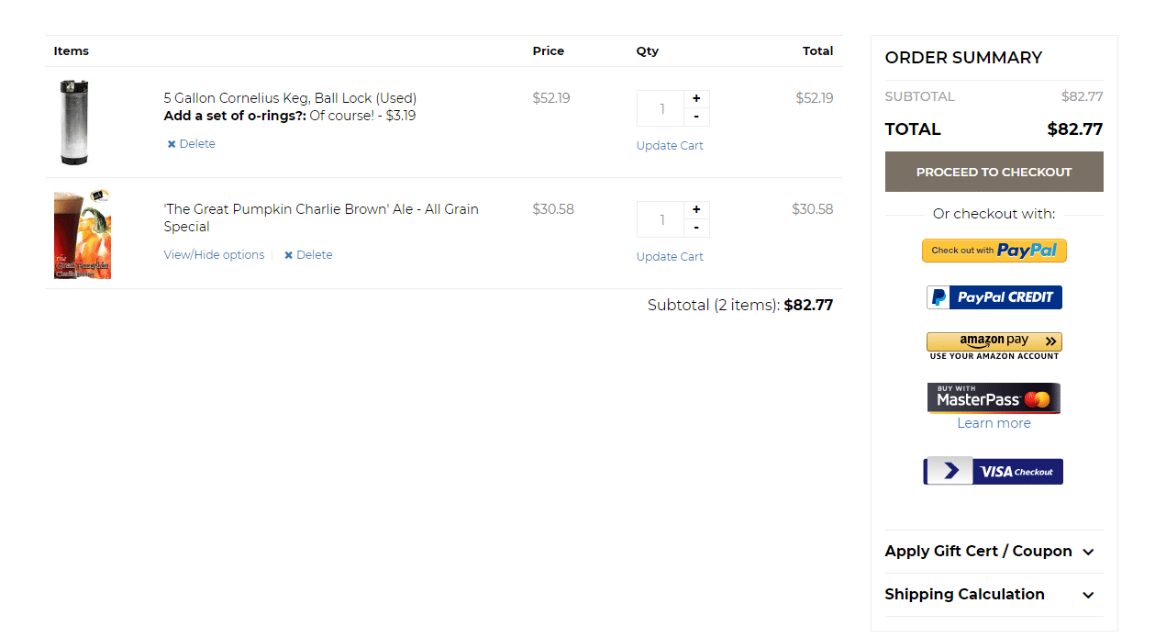Click the Visa Checkout button
This screenshot has height=637, width=1155.
point(993,472)
